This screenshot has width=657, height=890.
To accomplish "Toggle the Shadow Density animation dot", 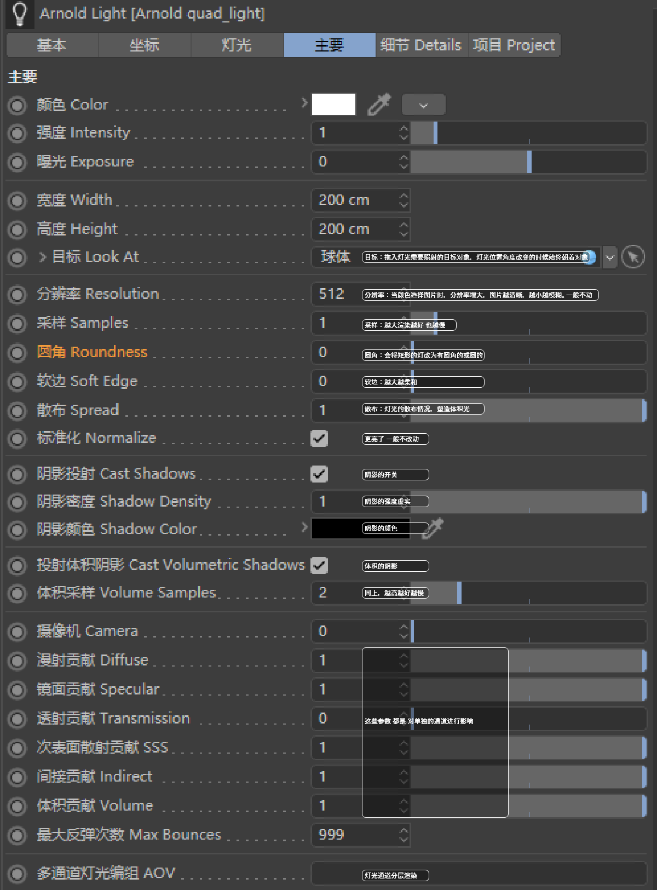I will (17, 502).
